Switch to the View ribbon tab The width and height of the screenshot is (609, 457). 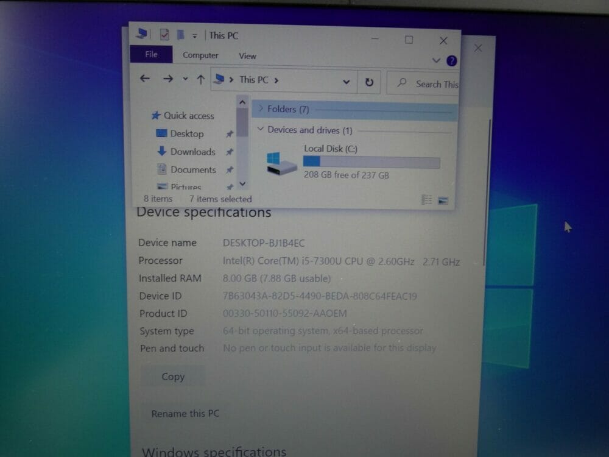click(247, 56)
